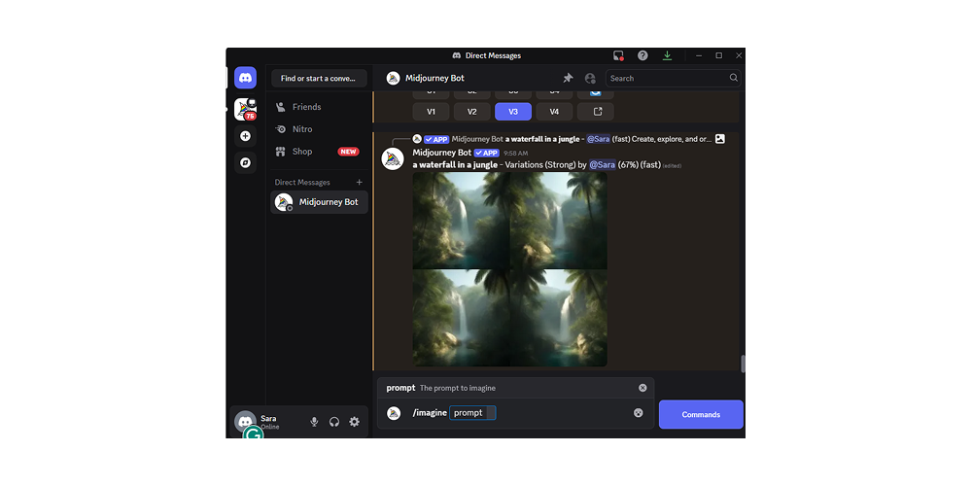Viewport: 972px width, 486px height.
Task: Click the highlighted V3 variation button
Action: point(512,112)
